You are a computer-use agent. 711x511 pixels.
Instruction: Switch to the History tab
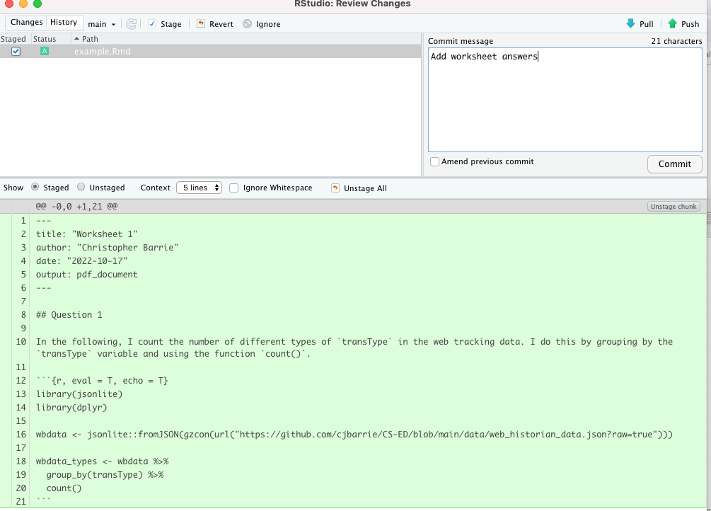click(64, 22)
